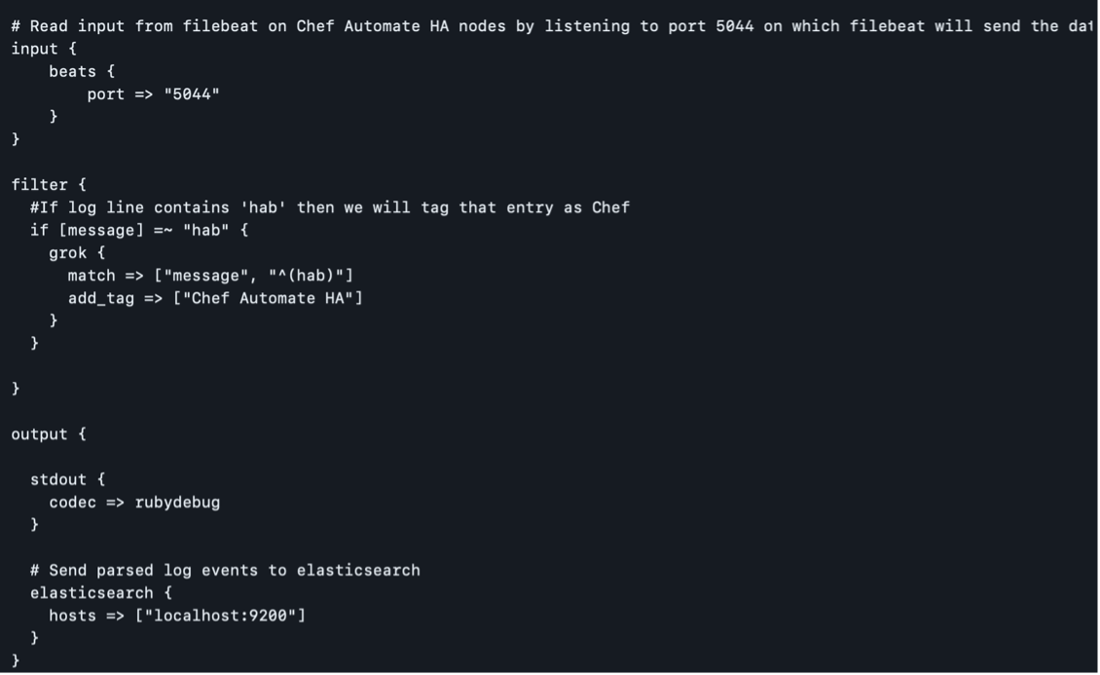Click the 'filter' block keyword
The height and width of the screenshot is (675, 1100).
click(40, 185)
